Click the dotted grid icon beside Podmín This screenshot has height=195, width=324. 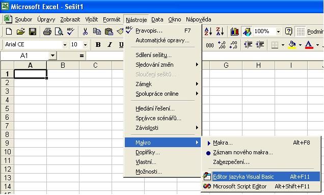[301, 32]
